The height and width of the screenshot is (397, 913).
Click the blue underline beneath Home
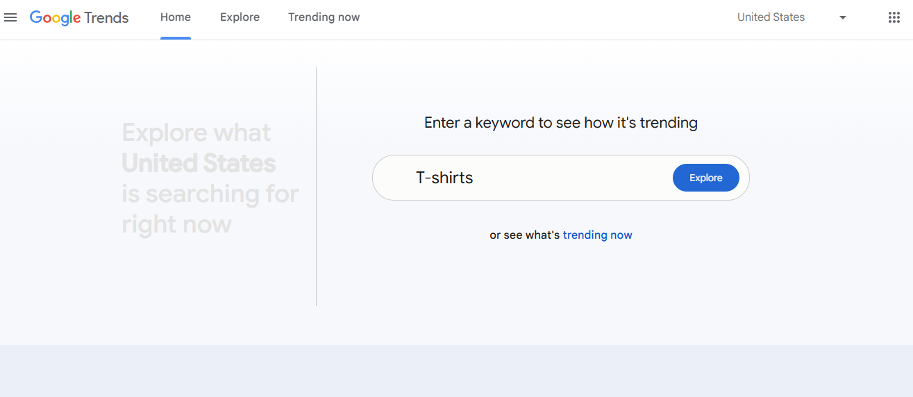(176, 38)
